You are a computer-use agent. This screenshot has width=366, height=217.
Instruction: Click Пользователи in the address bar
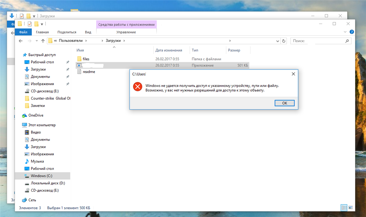pos(71,40)
